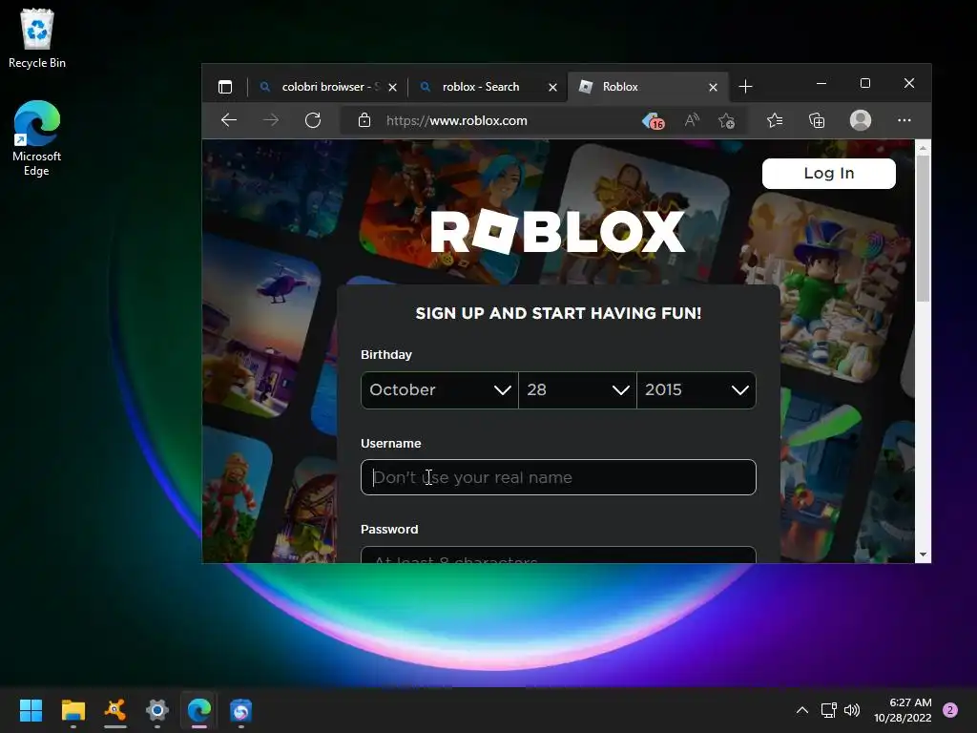Open the Windows Start menu
The image size is (977, 733).
[31, 710]
